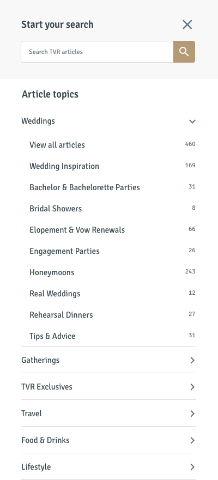This screenshot has height=480, width=218.
Task: Open the Honeymoons topic
Action: (x=52, y=272)
